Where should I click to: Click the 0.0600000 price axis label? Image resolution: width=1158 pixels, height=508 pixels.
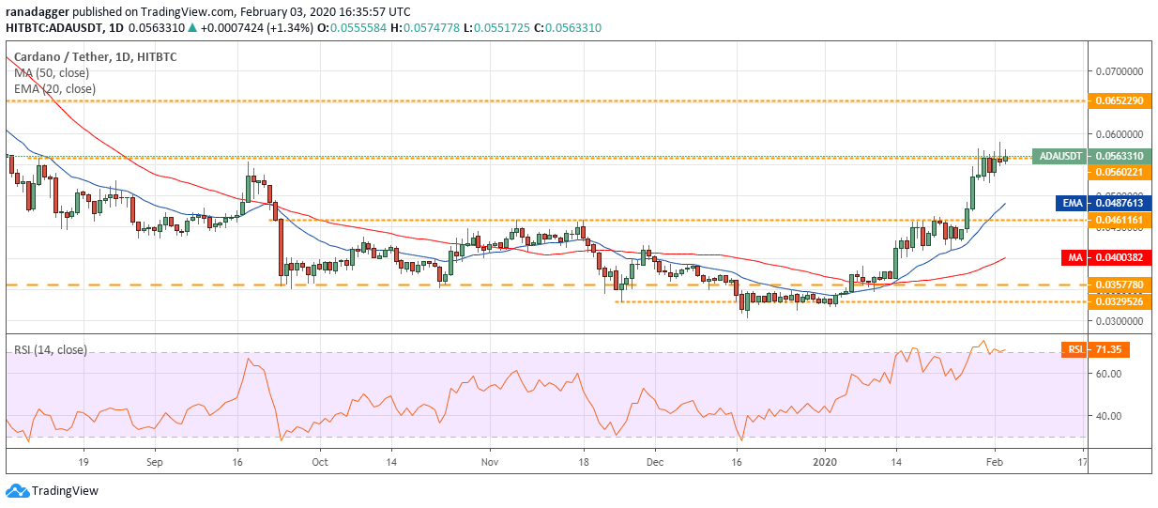1119,133
